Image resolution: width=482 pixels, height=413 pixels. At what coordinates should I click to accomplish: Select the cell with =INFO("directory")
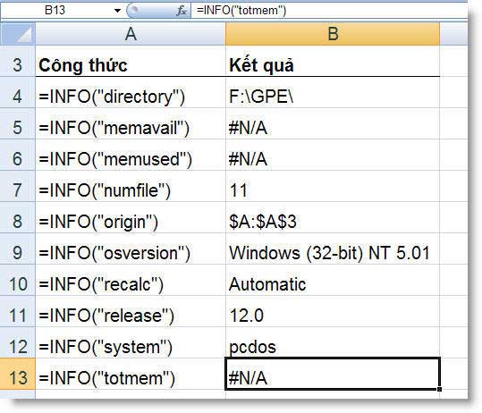coord(131,97)
